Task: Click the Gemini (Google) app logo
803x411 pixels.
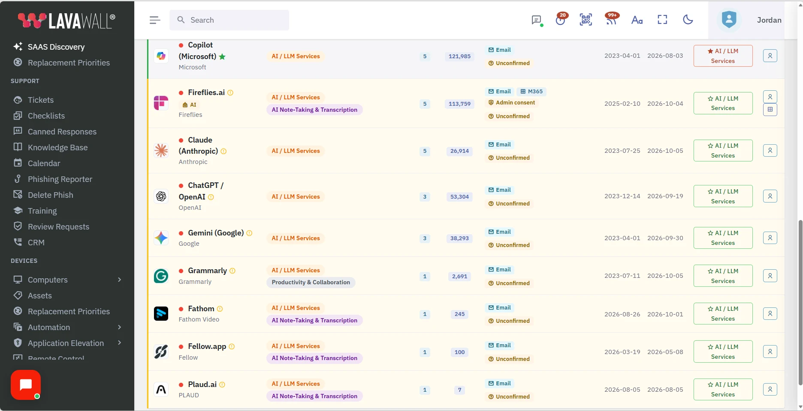Action: (161, 238)
